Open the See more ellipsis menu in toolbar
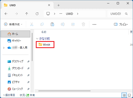Image resolution: width=133 pixels, height=98 pixels. 94,24
